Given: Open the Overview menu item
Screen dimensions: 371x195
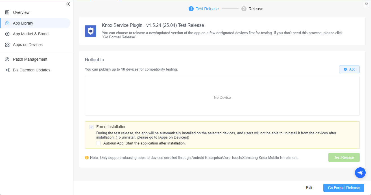Looking at the screenshot, I should click(x=21, y=12).
